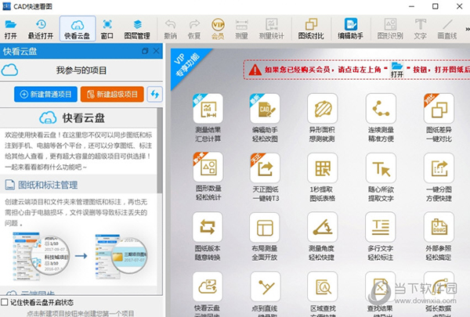
Task: Click the cloud project illustration thumbnail
Action: click(81, 256)
